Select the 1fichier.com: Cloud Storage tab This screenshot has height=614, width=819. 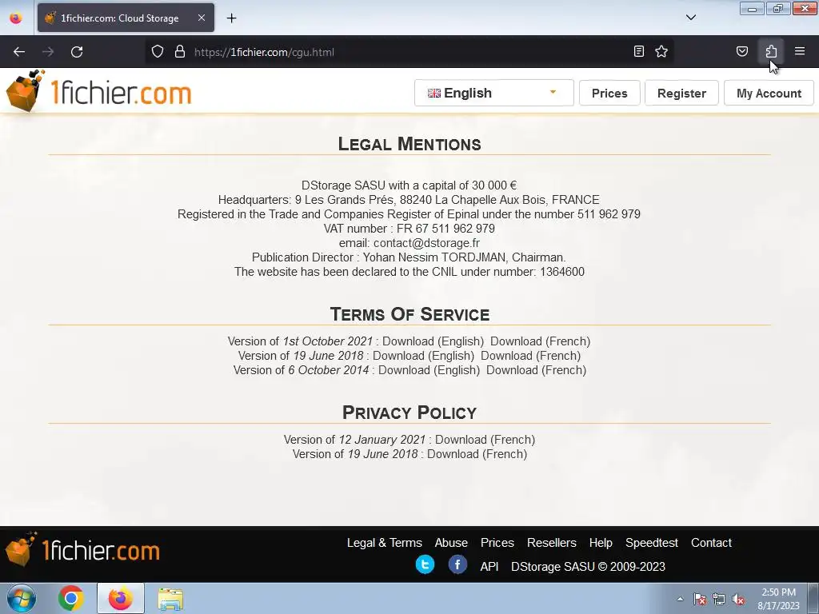(x=126, y=18)
